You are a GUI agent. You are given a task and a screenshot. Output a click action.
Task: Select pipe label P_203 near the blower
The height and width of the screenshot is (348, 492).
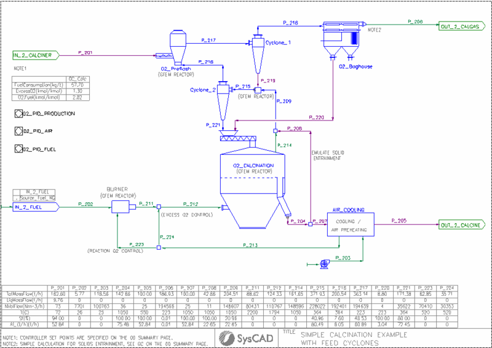pos(343,258)
